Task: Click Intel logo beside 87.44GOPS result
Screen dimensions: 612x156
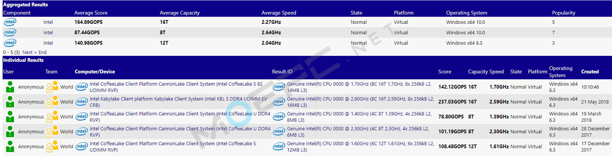Action: coord(10,32)
